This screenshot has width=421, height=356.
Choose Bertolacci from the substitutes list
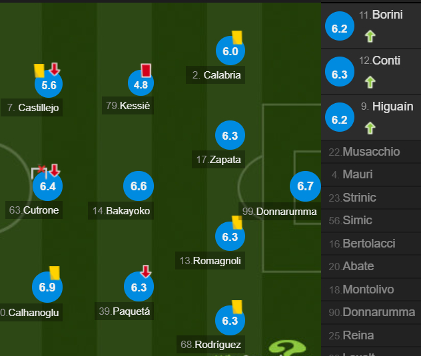pyautogui.click(x=371, y=244)
